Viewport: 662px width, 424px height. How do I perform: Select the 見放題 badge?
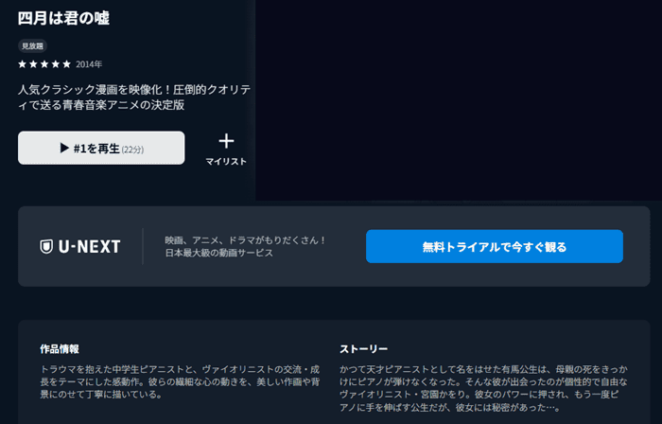tap(32, 46)
